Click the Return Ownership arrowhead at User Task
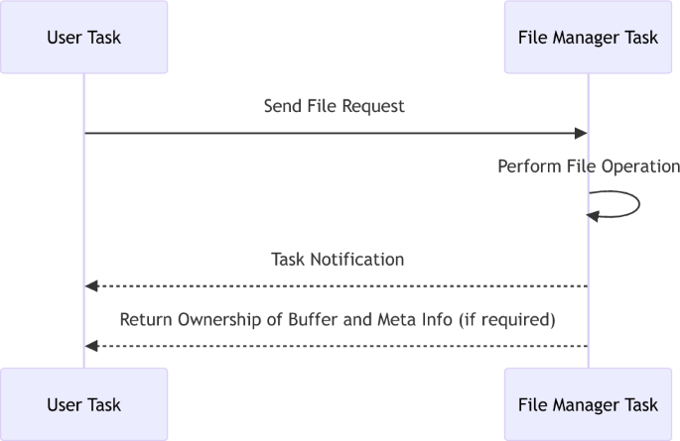Screen dimensions: 680x441 (90, 346)
